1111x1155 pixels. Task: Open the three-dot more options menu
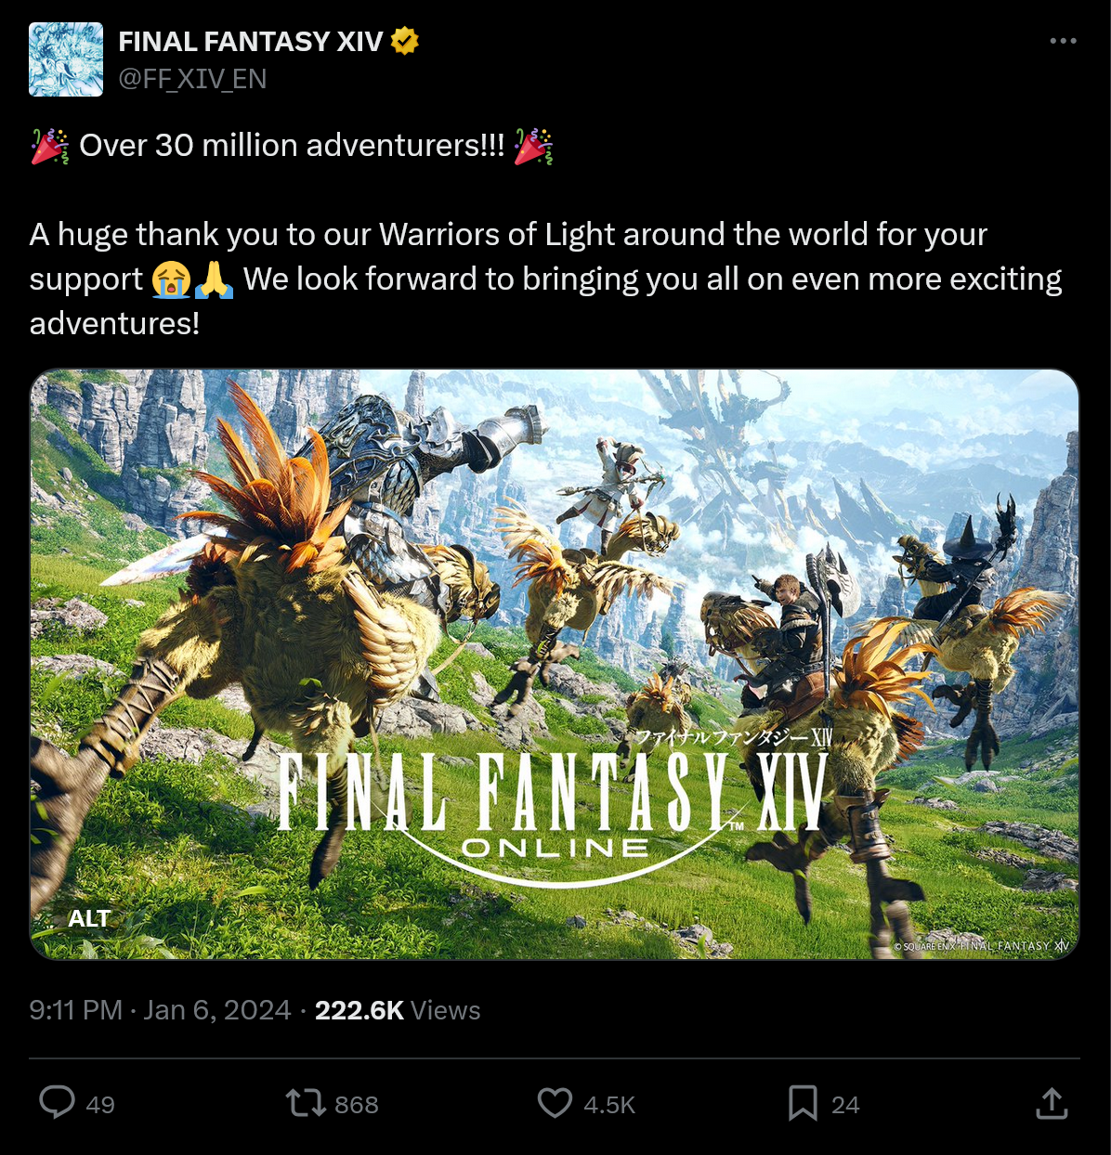coord(1063,41)
